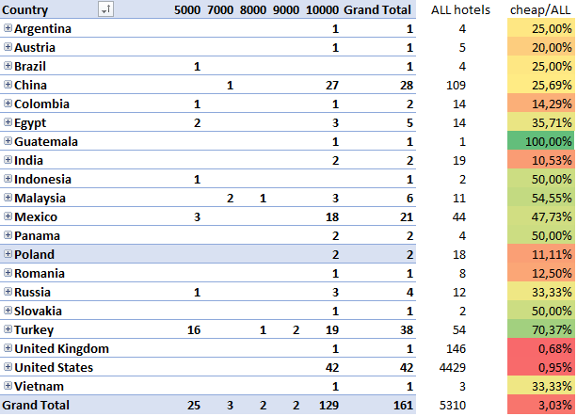Expand the India row
Image resolution: width=577 pixels, height=416 pixels.
click(x=8, y=159)
